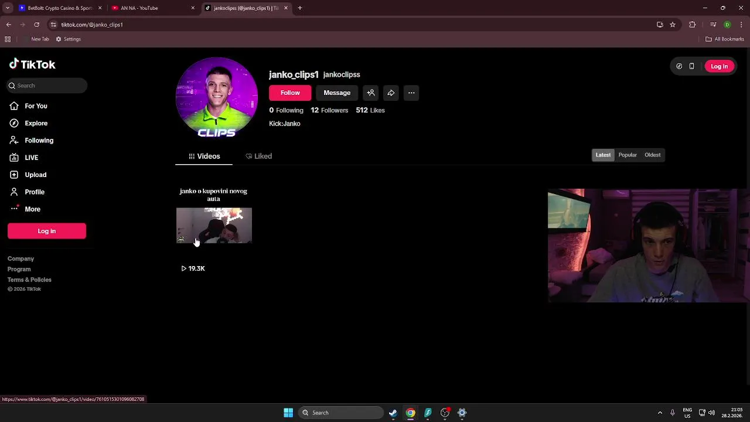Reload the TikTok page
Image resolution: width=750 pixels, height=422 pixels.
tap(36, 25)
